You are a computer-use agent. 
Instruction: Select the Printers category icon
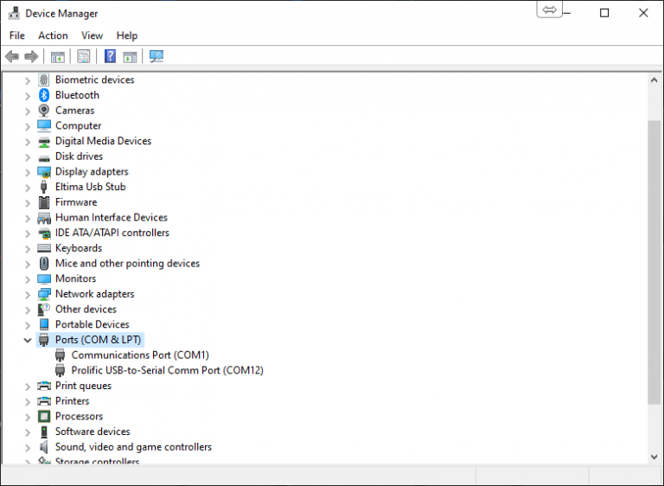[x=44, y=401]
